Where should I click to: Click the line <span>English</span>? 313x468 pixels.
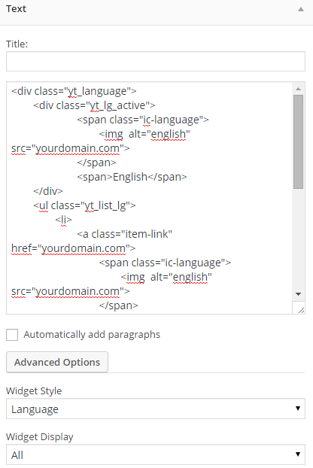132,177
